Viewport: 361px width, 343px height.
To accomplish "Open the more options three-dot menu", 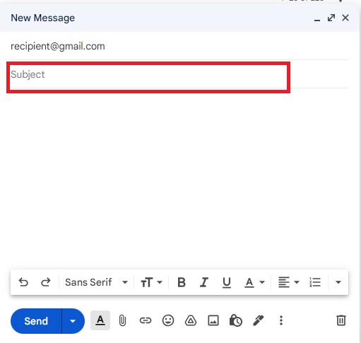I will point(281,320).
